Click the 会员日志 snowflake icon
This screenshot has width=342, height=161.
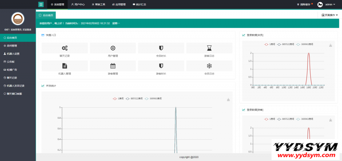click(209, 66)
